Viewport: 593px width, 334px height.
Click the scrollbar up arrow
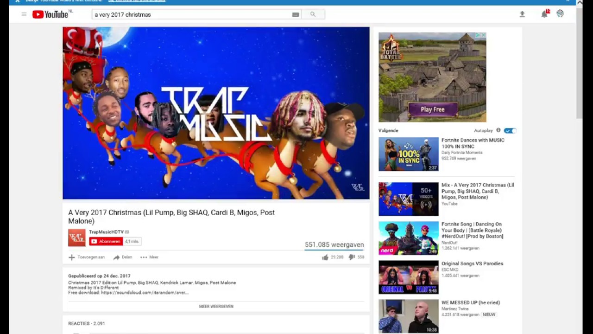coord(580,3)
